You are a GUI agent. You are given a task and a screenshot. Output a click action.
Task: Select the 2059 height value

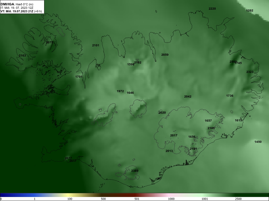[165, 55]
